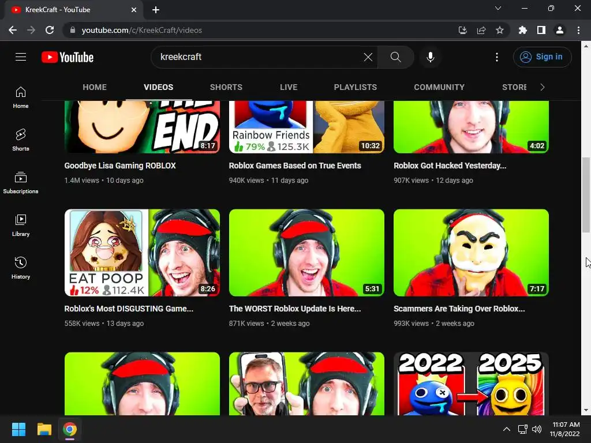Open File Explorer from the taskbar
Viewport: 591px width, 443px height.
click(44, 429)
